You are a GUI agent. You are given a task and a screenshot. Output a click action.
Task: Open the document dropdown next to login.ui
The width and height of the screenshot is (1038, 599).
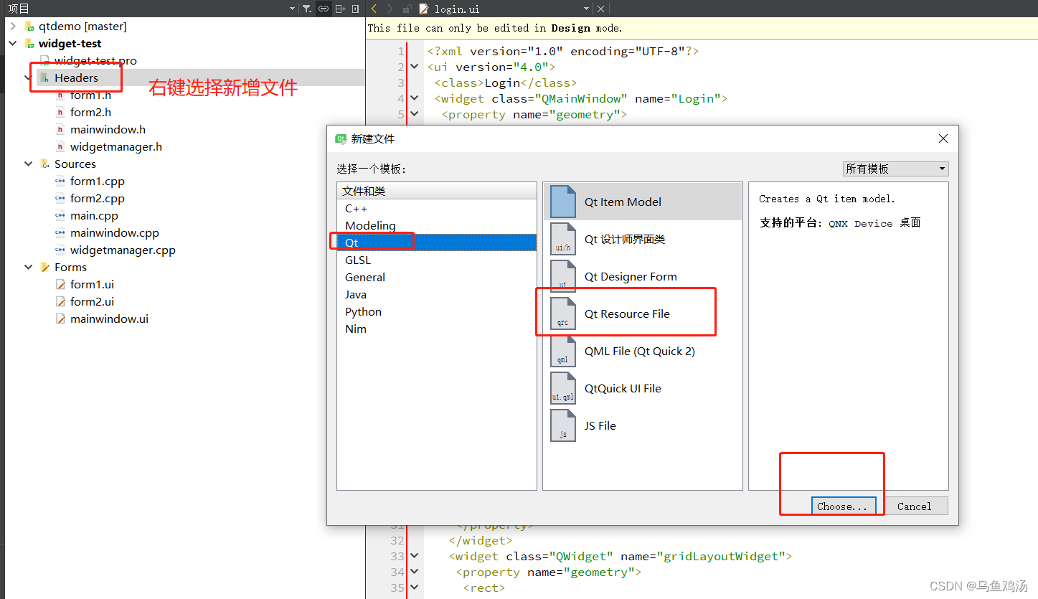pos(585,9)
